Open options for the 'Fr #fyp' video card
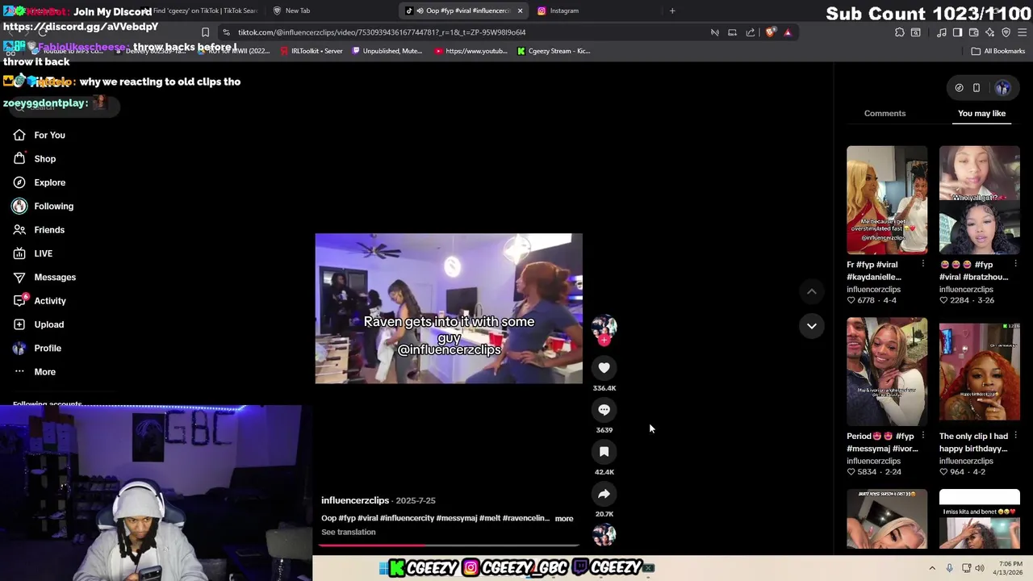This screenshot has width=1033, height=581. point(923,264)
